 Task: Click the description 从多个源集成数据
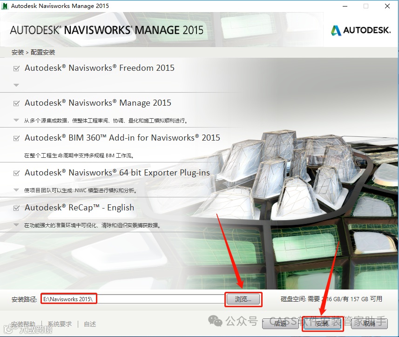tap(106, 121)
